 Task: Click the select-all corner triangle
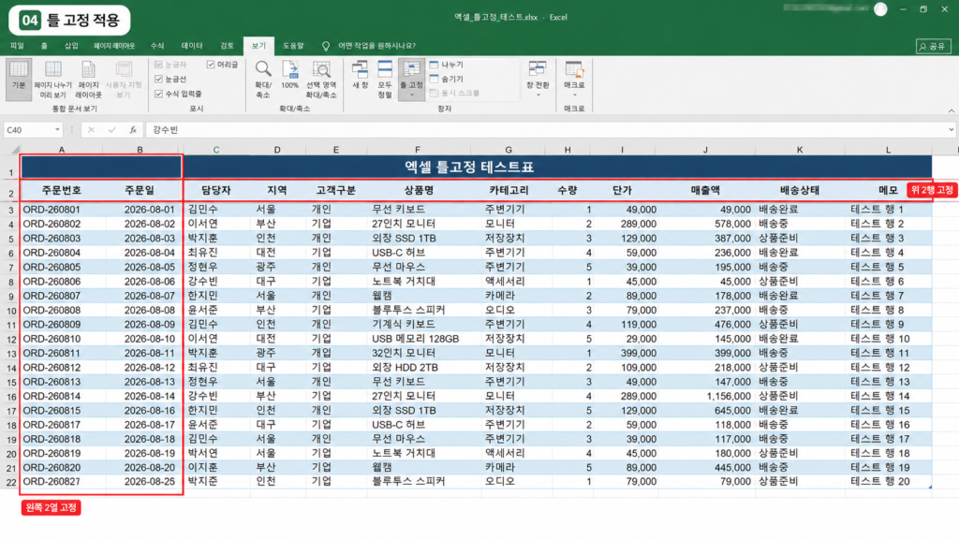point(15,149)
